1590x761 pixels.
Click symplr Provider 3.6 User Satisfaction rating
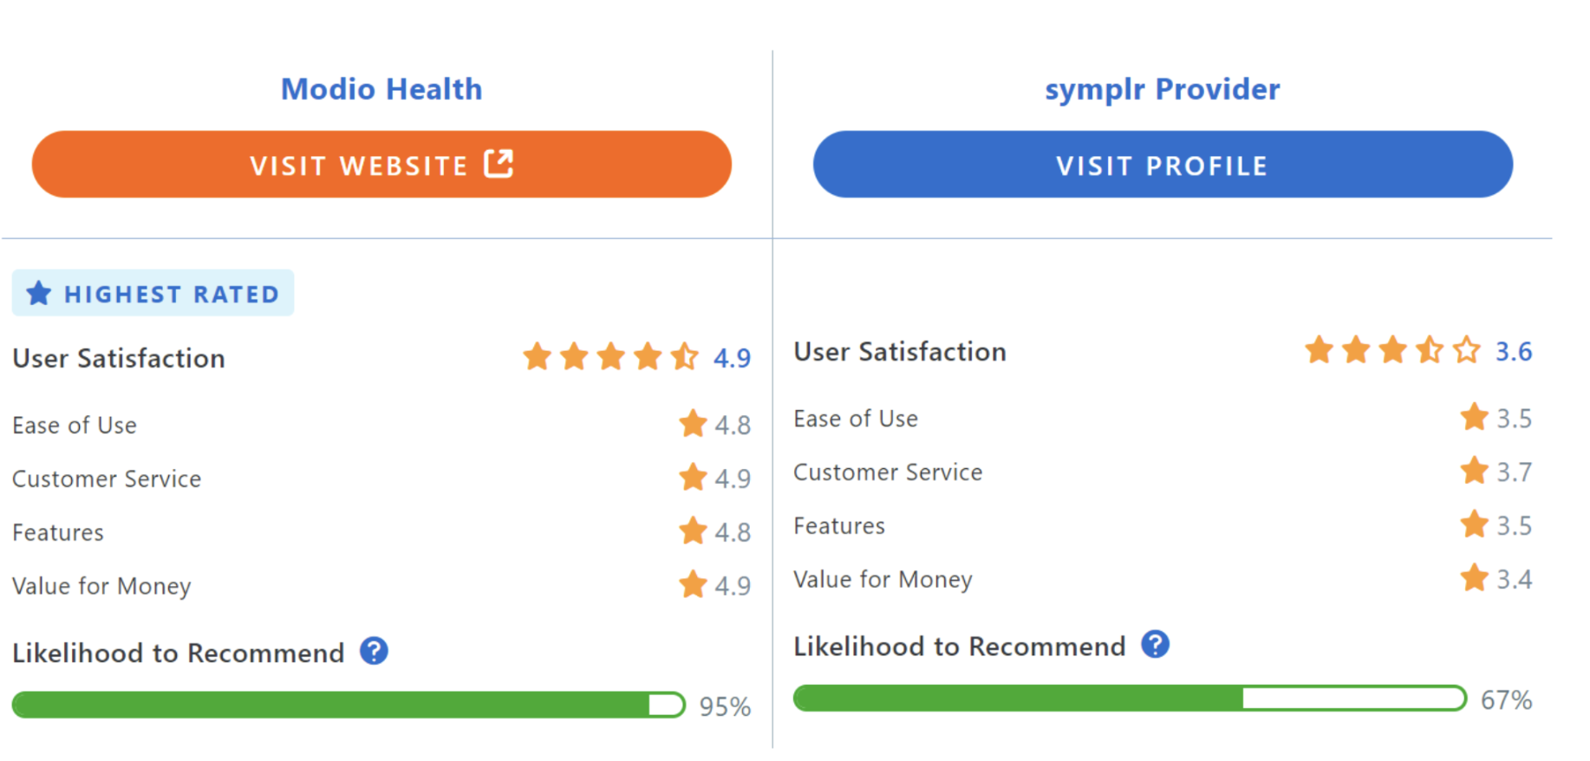[1514, 351]
